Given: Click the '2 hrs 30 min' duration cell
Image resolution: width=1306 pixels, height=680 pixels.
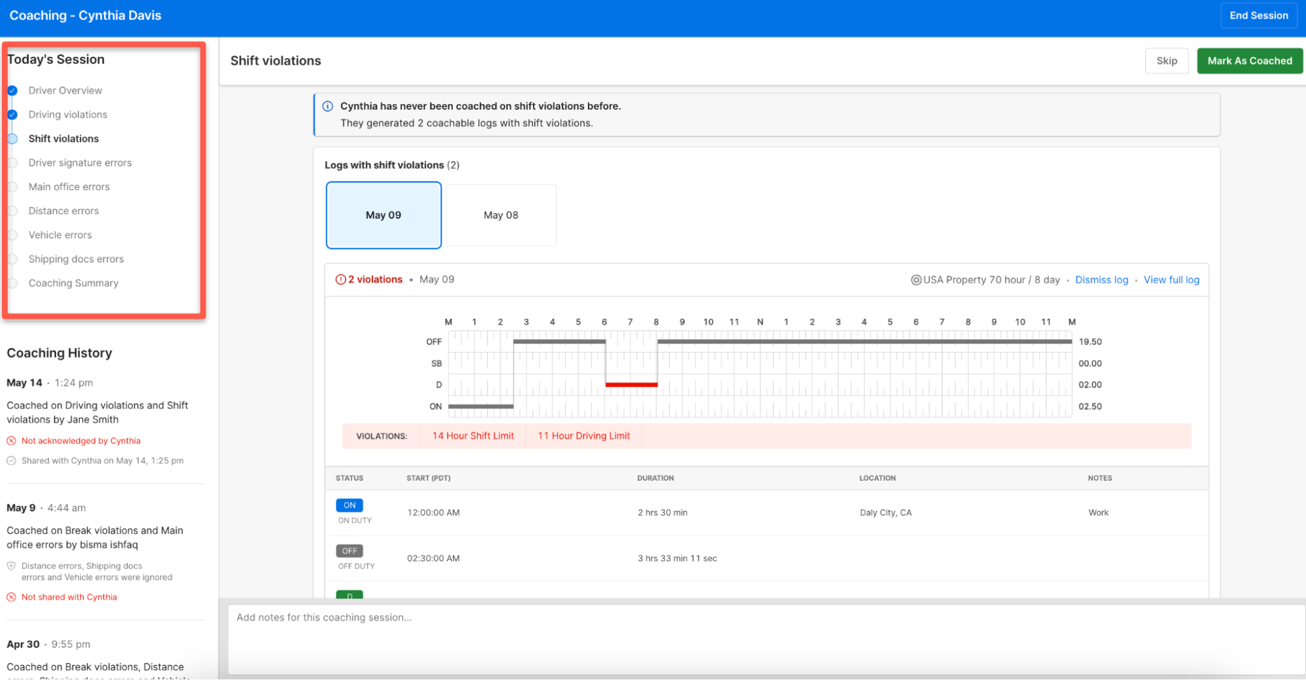Looking at the screenshot, I should point(662,513).
